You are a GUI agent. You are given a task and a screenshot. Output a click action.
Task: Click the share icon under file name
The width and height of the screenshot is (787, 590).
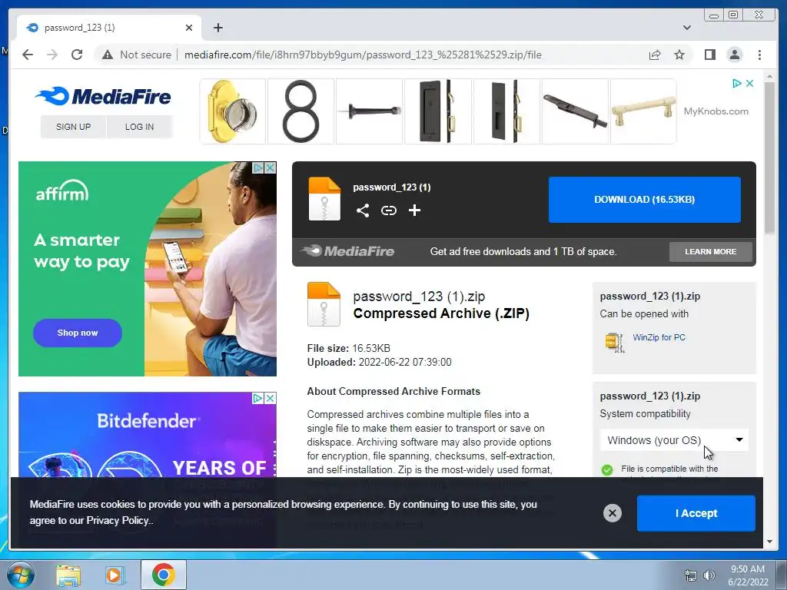click(363, 210)
